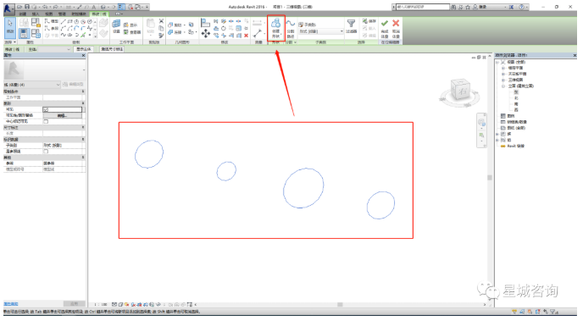Click the vertical scrollbar thumb of the view

[490, 178]
